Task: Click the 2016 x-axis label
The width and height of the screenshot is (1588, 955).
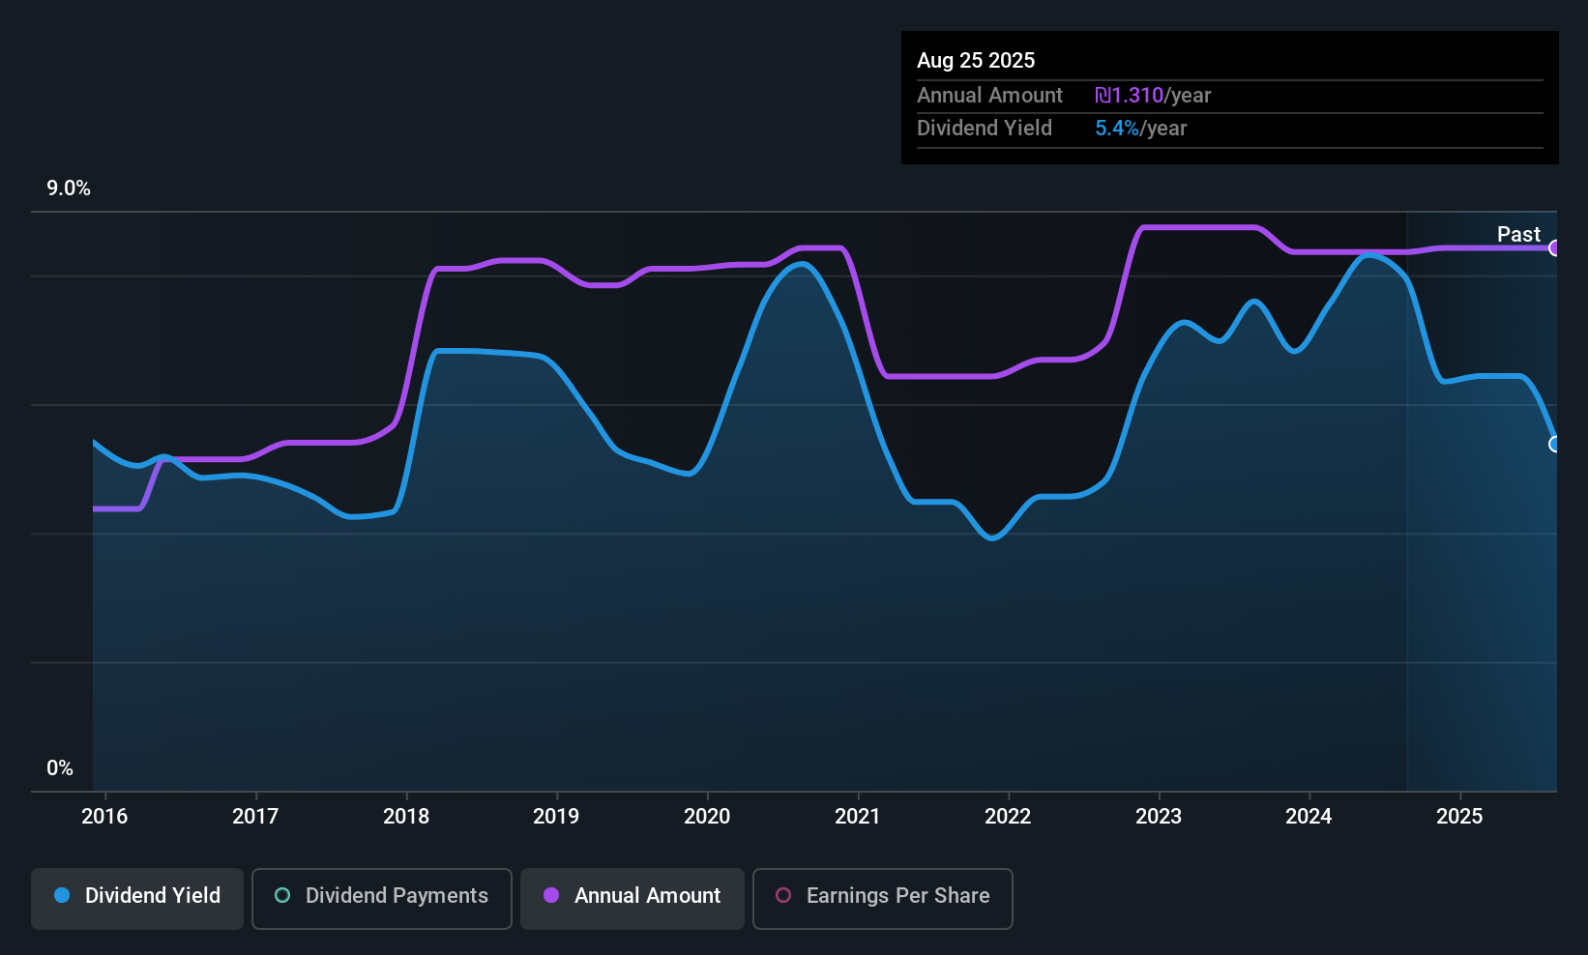Action: click(104, 816)
